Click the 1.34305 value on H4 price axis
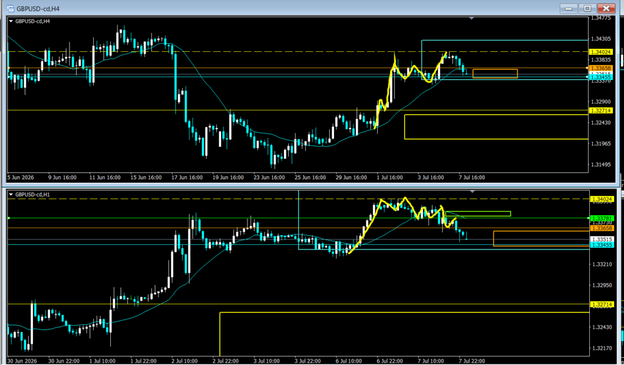The image size is (624, 365). (x=601, y=39)
